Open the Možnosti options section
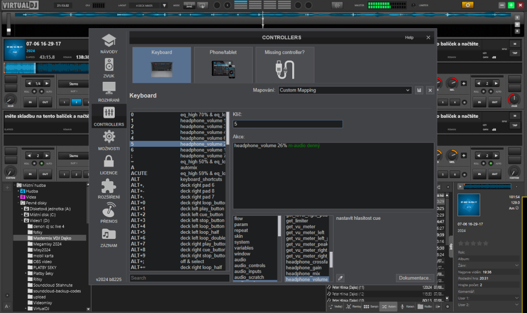 point(109,140)
